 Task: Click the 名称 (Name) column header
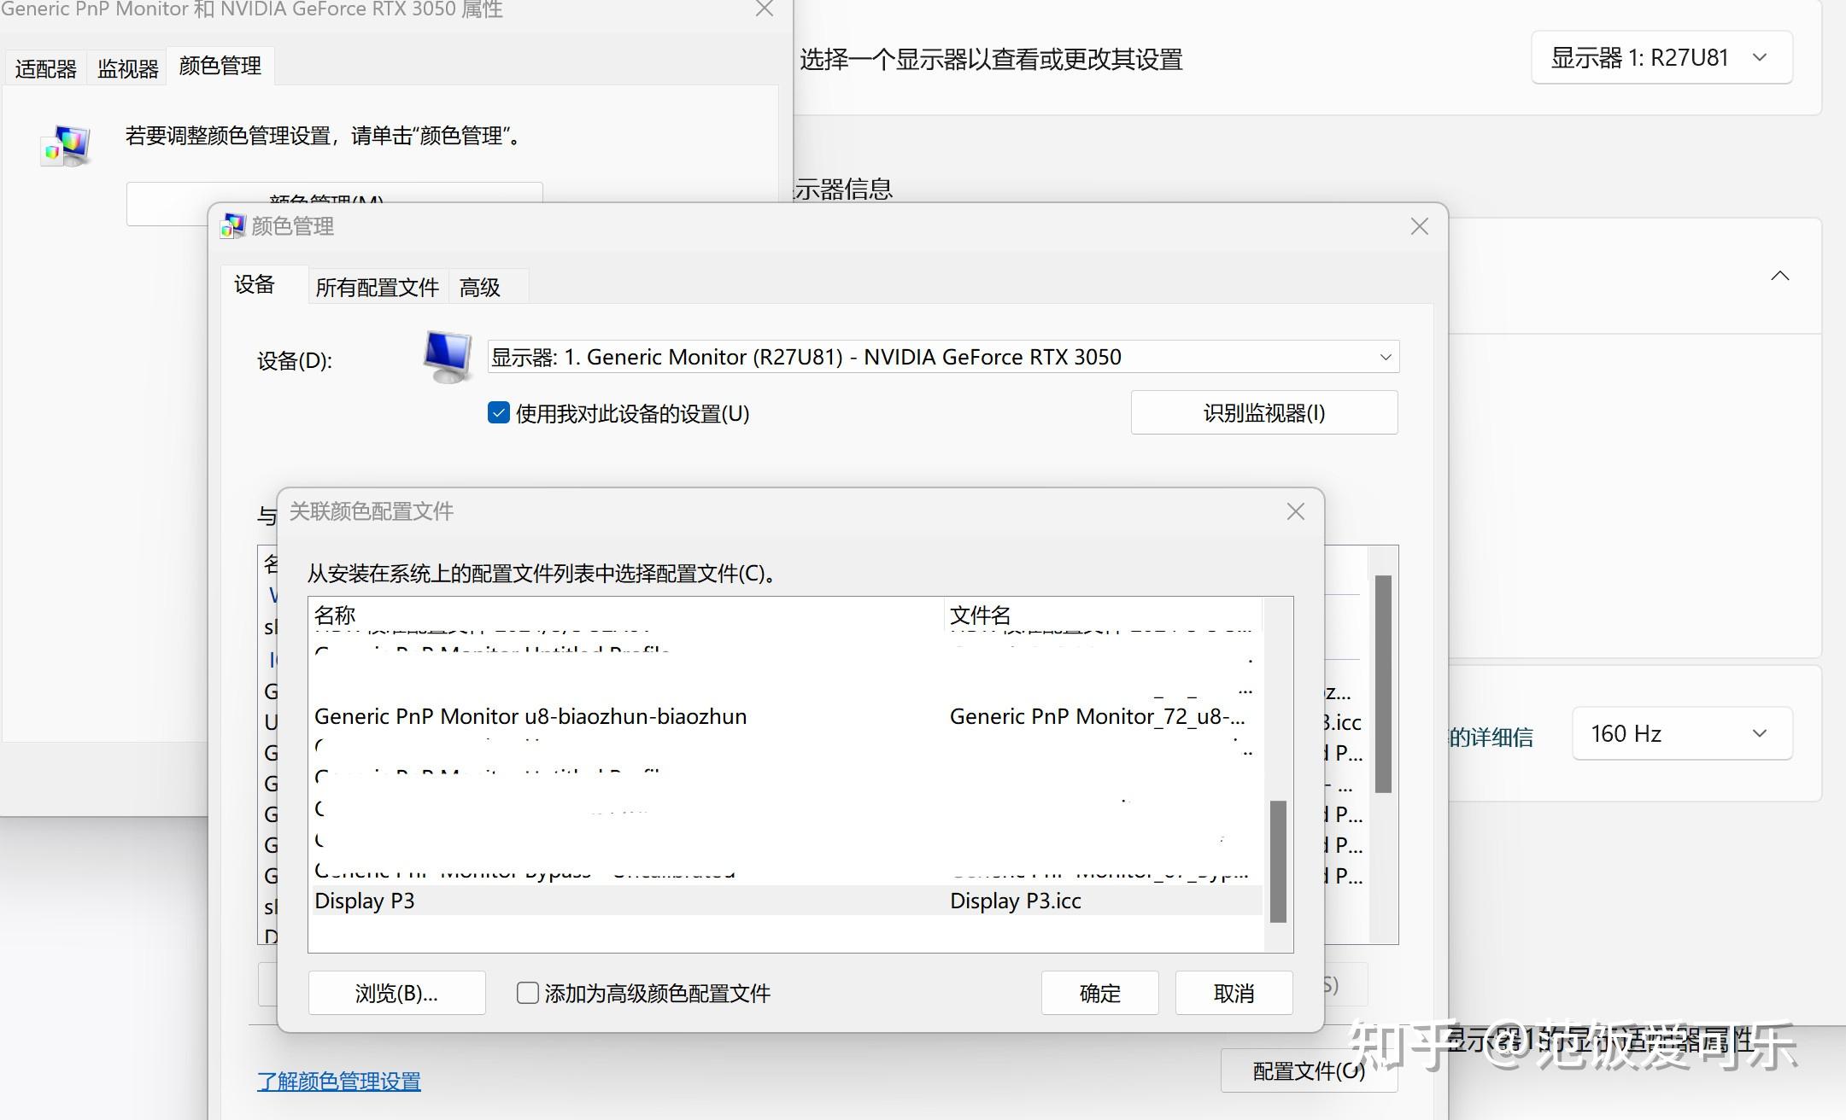pyautogui.click(x=627, y=615)
